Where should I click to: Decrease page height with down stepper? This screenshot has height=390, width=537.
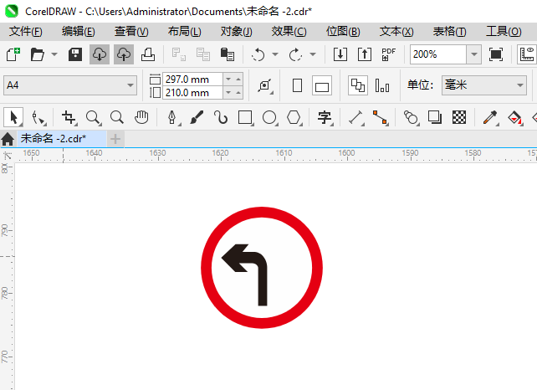pos(228,93)
